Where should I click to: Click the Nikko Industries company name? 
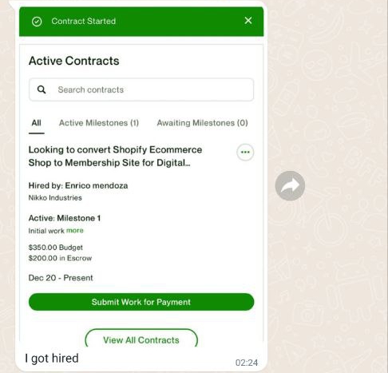55,198
